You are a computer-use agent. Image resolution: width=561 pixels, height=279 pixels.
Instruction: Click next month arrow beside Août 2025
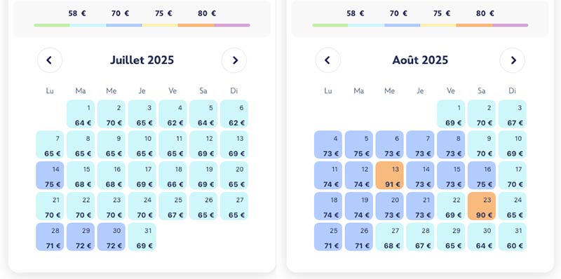click(x=513, y=60)
